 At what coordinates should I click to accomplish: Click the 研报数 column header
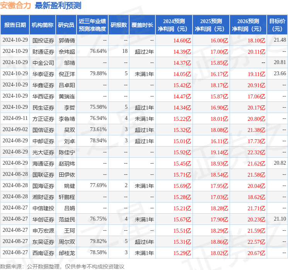(x=119, y=25)
